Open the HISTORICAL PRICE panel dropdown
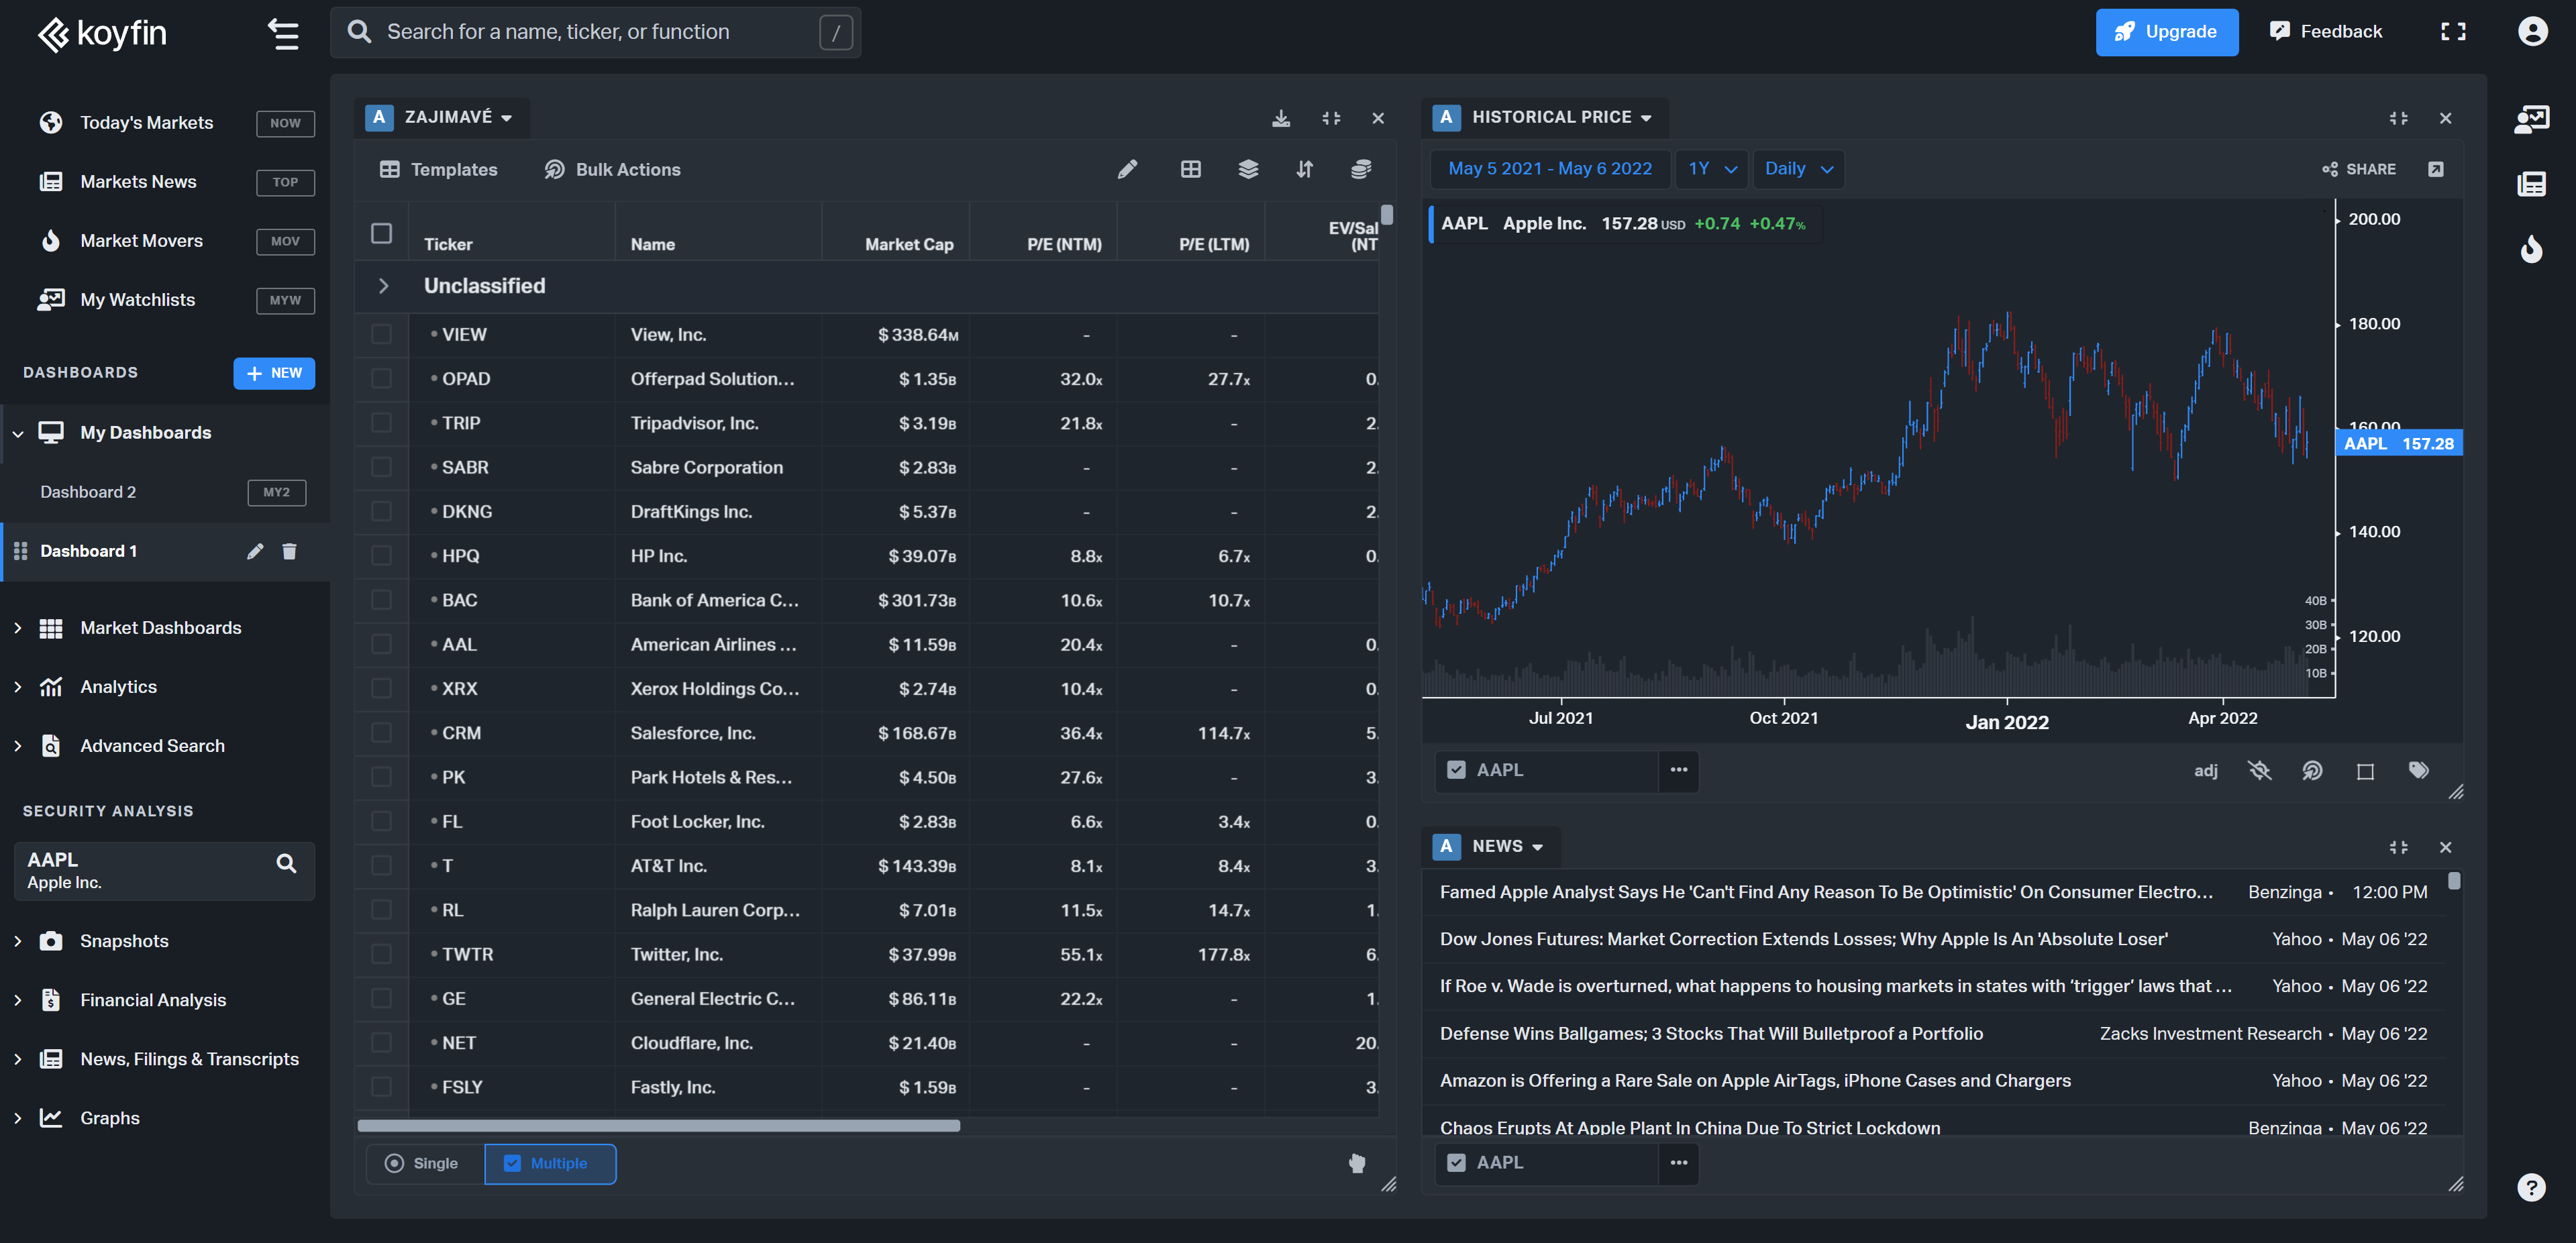The width and height of the screenshot is (2576, 1243). [x=1562, y=118]
